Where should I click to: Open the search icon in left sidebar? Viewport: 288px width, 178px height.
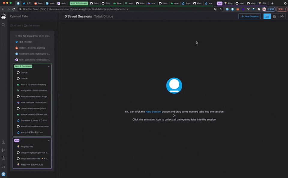3,25
